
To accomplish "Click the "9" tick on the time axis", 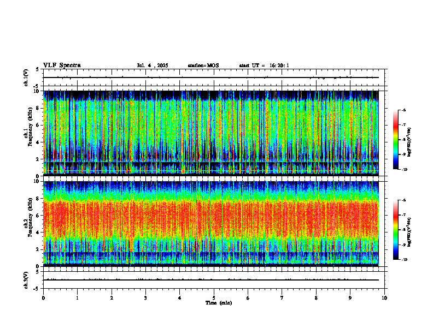I will [x=350, y=298].
